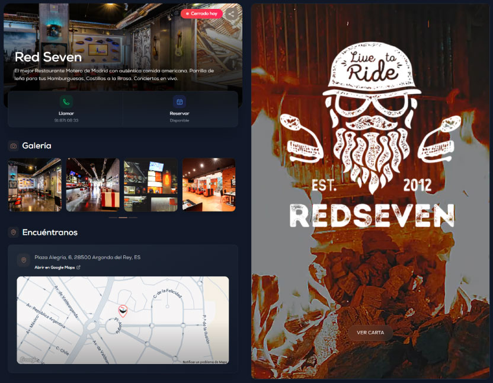Open the Reservar booking button

[180, 109]
